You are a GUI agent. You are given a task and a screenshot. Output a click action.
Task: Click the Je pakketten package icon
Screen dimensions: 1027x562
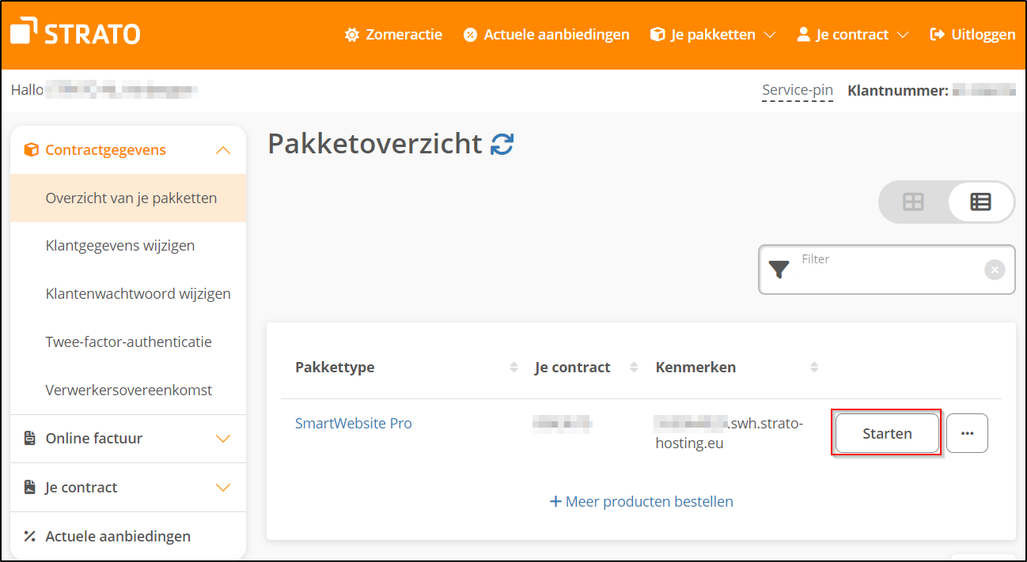[657, 34]
